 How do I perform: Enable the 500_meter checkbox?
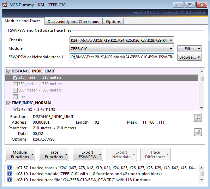click(15, 90)
